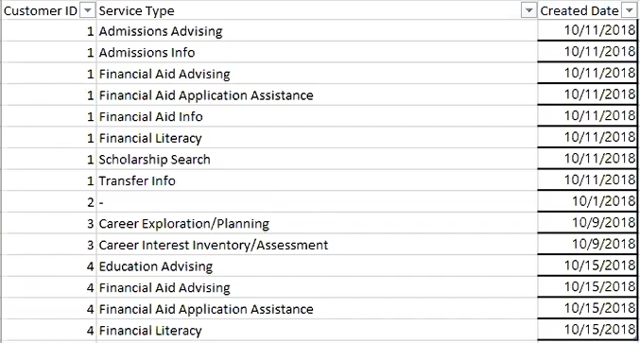The width and height of the screenshot is (640, 343).
Task: Click the date cell beside Career Exploration/Planning
Action: coord(587,223)
